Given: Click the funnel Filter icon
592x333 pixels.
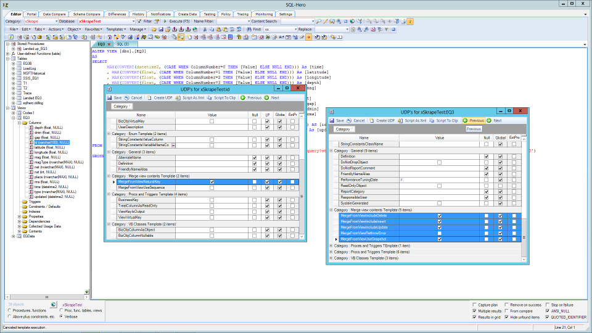Looking at the screenshot, I should click(139, 21).
